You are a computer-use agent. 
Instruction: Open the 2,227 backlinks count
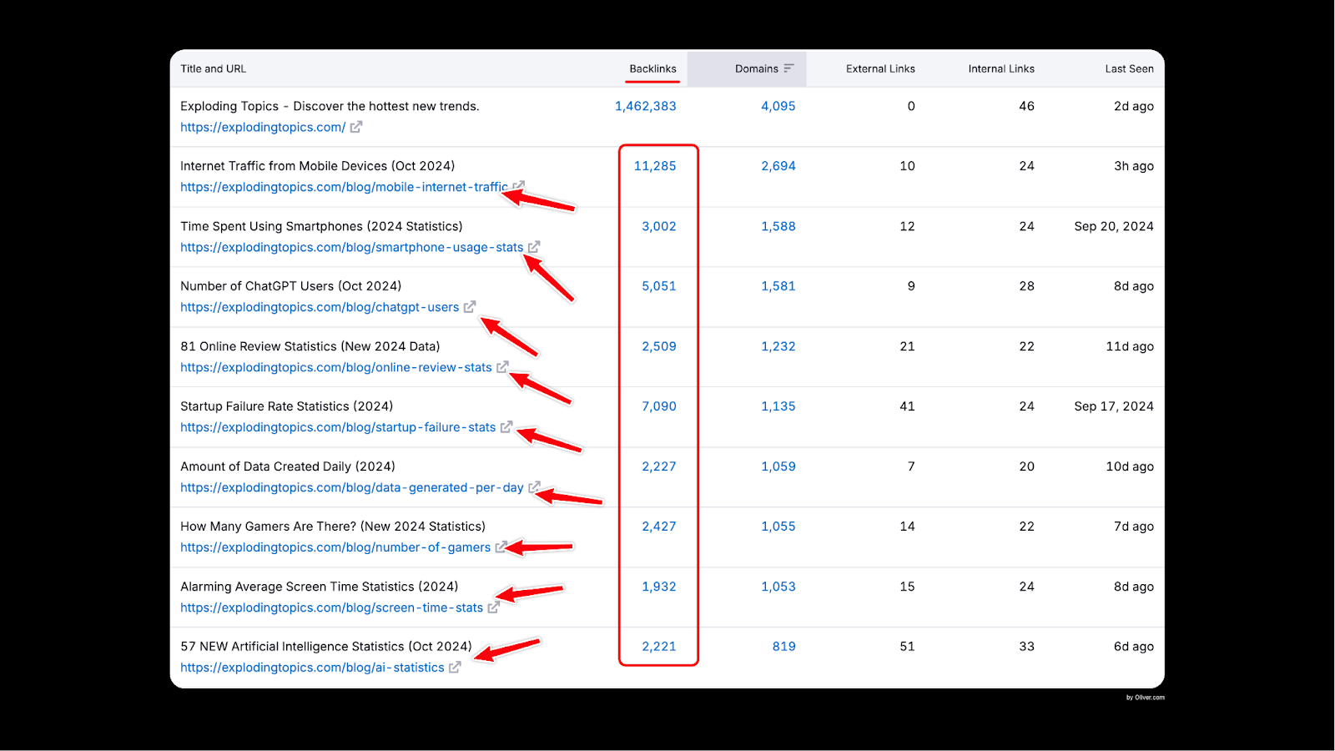[659, 466]
